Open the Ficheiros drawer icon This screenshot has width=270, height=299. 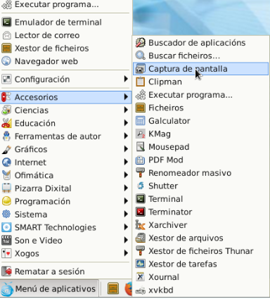click(141, 108)
